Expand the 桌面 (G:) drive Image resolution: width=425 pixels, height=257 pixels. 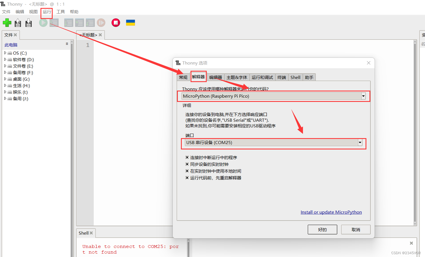coord(5,79)
